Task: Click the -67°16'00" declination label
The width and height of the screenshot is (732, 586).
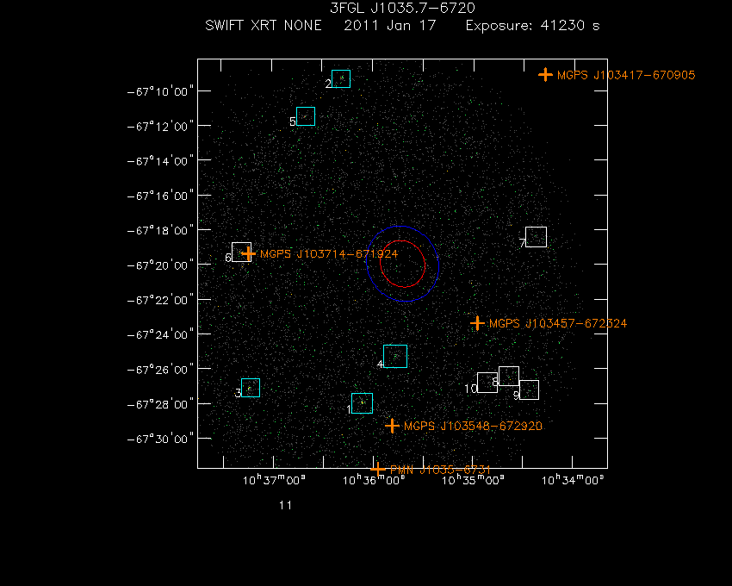Action: 160,196
